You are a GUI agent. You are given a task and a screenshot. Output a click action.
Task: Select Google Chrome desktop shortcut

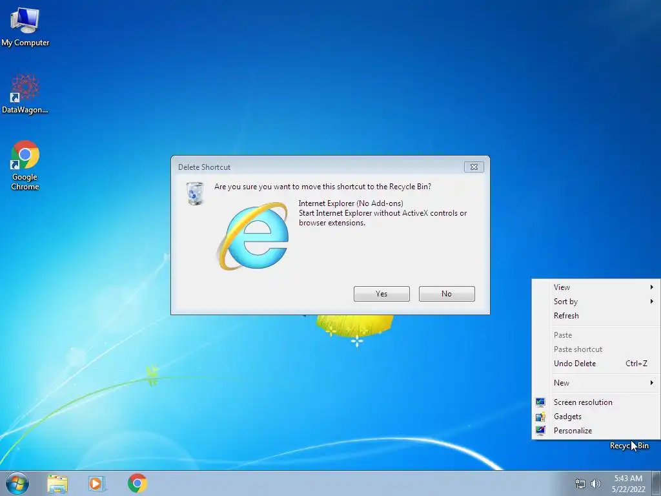tap(25, 165)
